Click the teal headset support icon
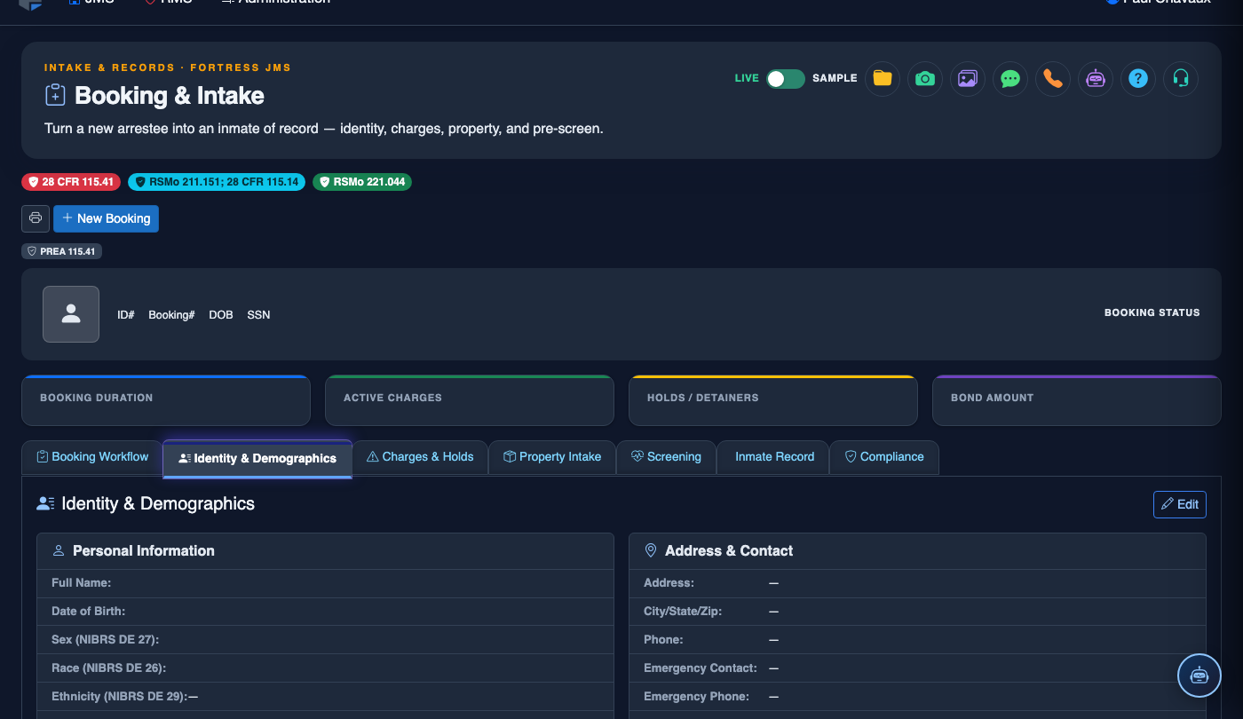This screenshot has width=1243, height=719. [x=1181, y=78]
